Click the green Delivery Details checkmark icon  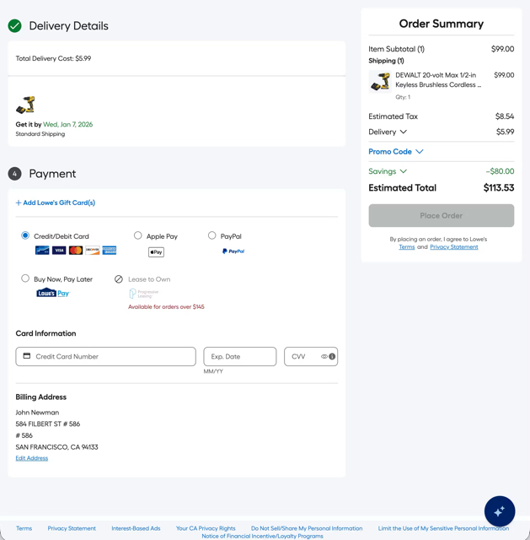pos(15,26)
